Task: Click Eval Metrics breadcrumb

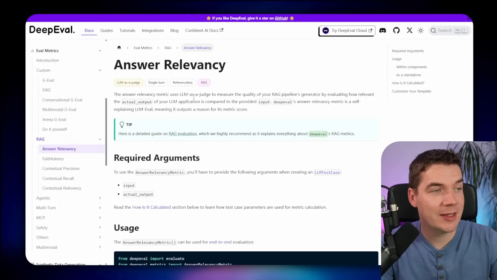Action: [143, 48]
